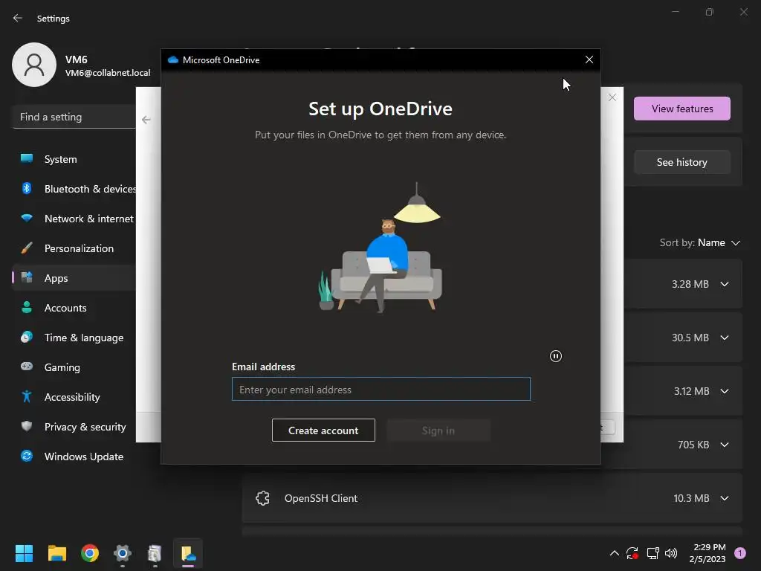Click the Personalization paintbrush icon

[x=27, y=248]
